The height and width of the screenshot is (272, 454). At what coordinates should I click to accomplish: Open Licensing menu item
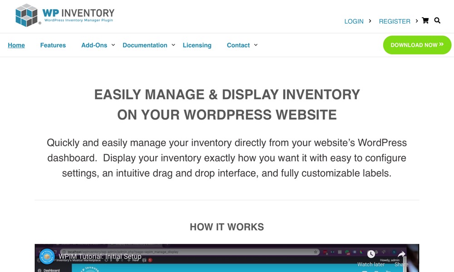(197, 45)
